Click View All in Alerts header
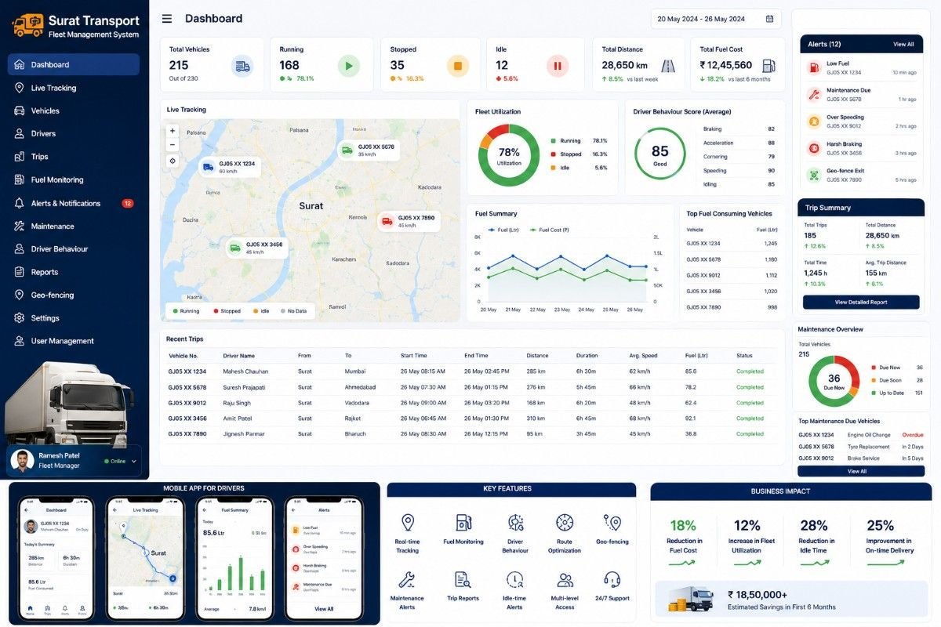 click(903, 45)
